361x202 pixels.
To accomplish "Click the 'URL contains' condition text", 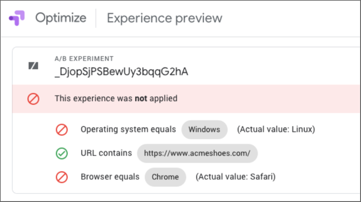I will (x=106, y=153).
